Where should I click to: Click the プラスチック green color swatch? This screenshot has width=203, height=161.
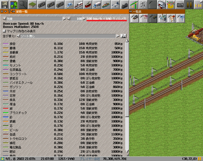[x=6, y=113]
